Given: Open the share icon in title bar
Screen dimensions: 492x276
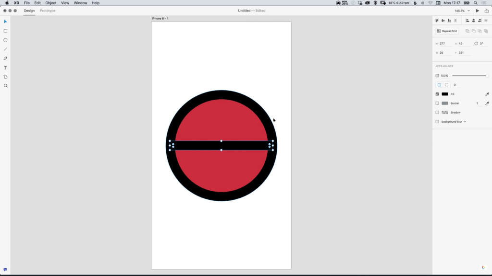Looking at the screenshot, I should point(487,11).
